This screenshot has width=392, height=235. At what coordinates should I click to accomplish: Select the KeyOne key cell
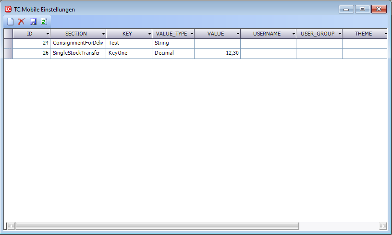coord(129,53)
